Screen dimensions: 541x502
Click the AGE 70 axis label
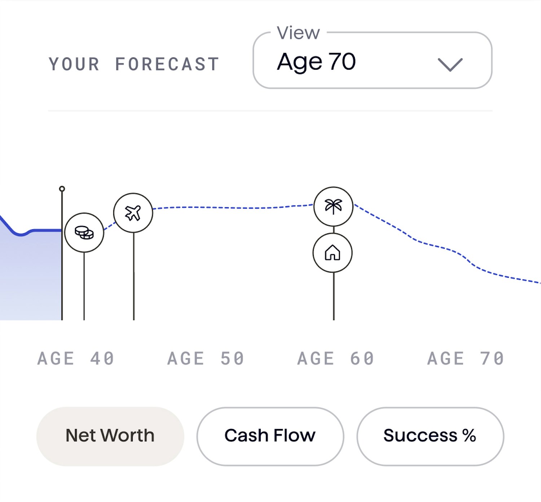(466, 359)
